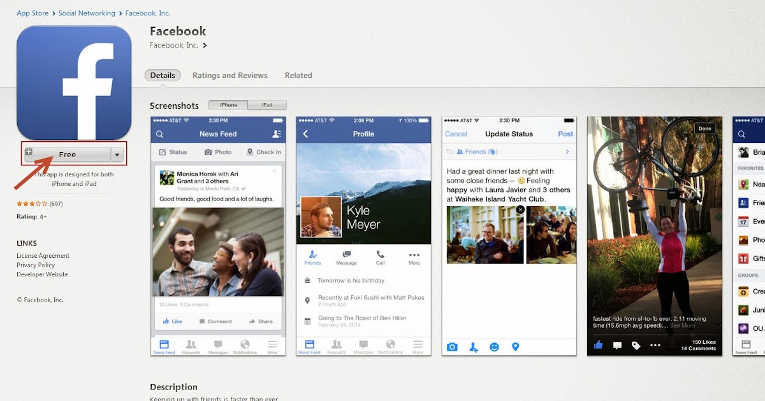Click News Feed tab icon in first screenshot

point(164,344)
